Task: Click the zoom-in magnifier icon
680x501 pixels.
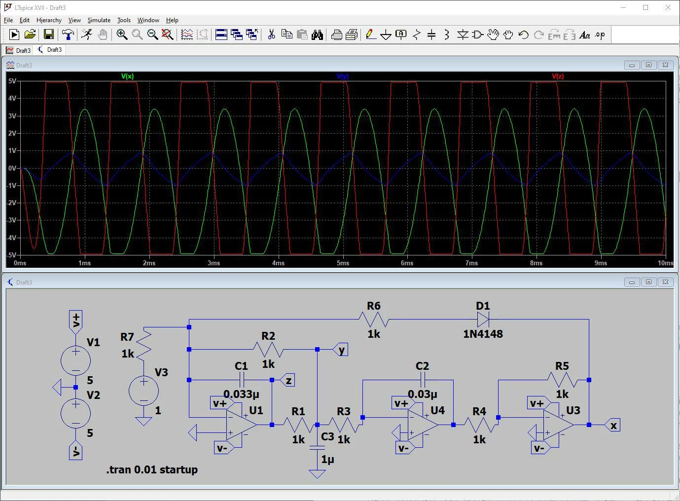Action: [122, 35]
